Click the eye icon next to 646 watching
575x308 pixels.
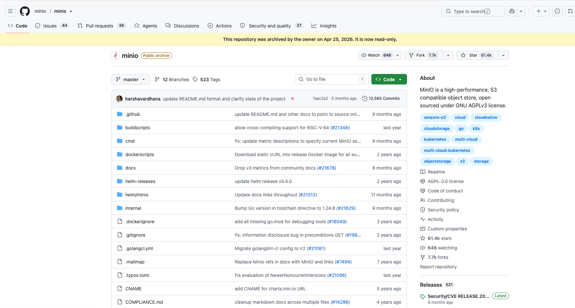pyautogui.click(x=423, y=248)
